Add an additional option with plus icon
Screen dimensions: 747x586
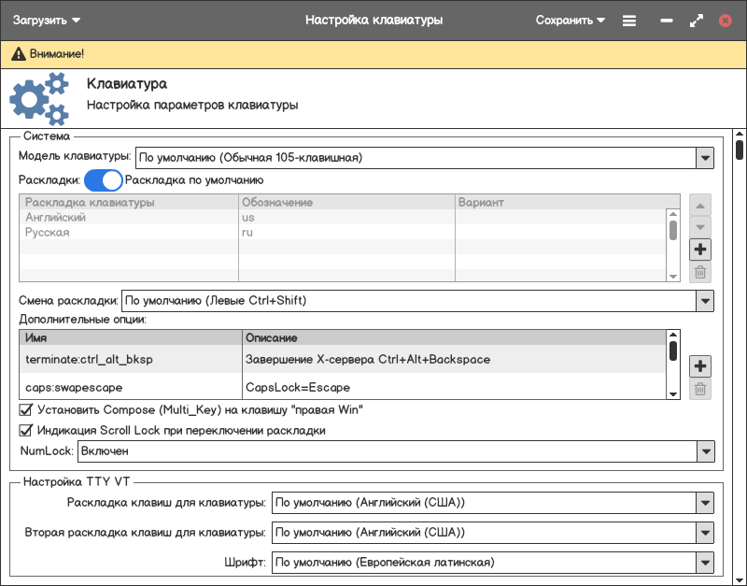coord(700,366)
